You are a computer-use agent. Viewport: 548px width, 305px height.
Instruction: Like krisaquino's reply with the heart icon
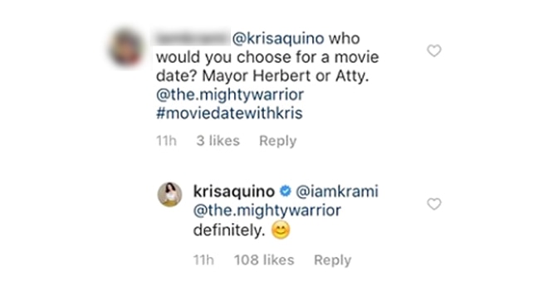pyautogui.click(x=434, y=204)
